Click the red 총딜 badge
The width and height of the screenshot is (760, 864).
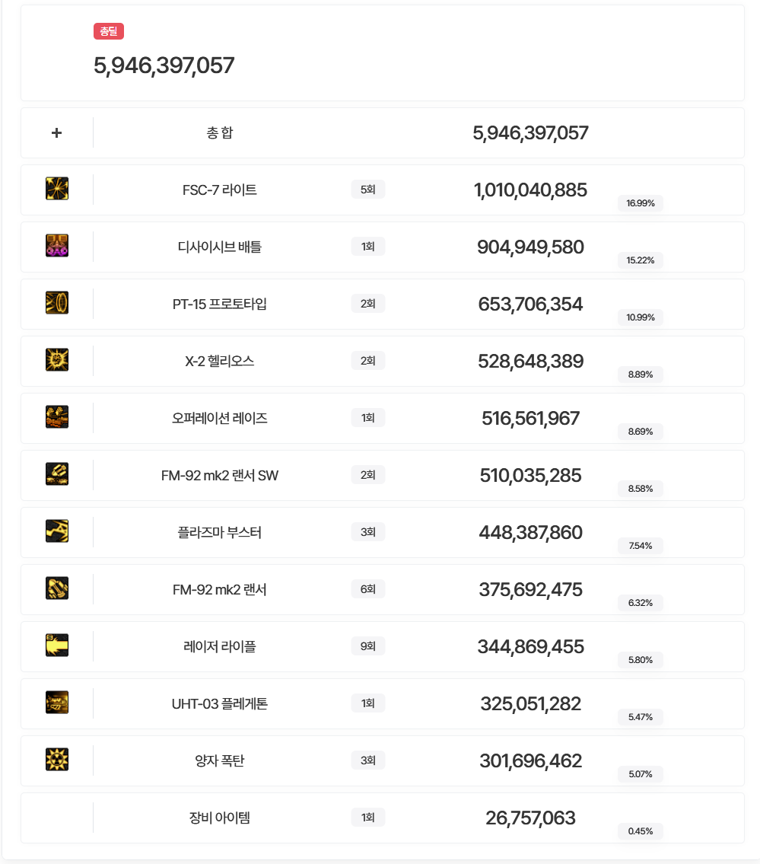pyautogui.click(x=109, y=31)
